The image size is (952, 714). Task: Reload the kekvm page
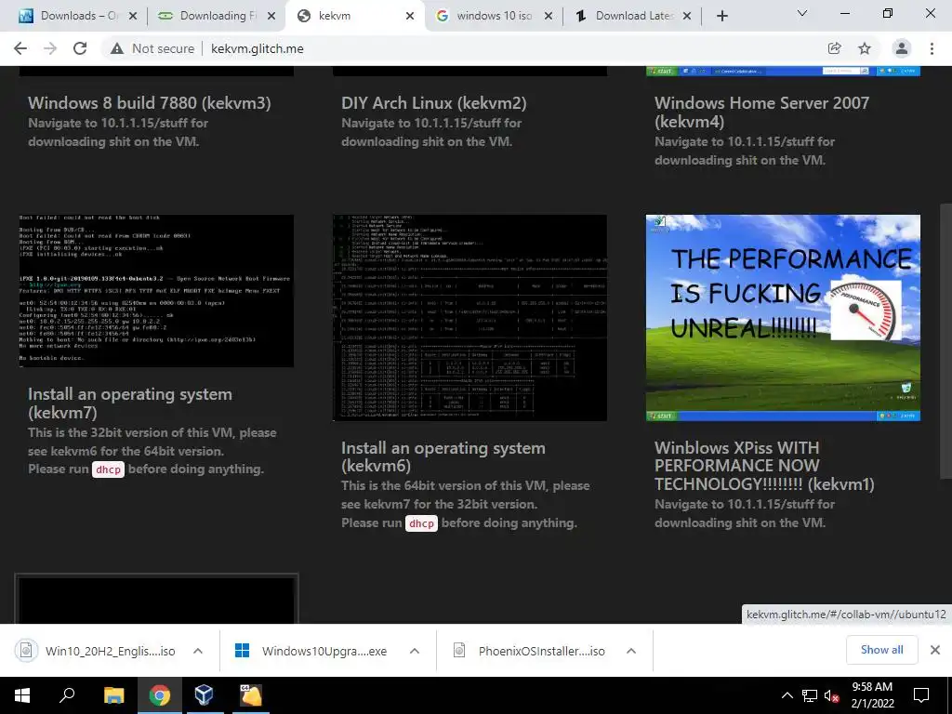tap(80, 48)
